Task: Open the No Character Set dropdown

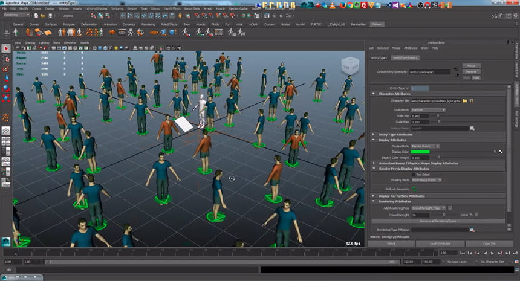Action: tap(492, 262)
